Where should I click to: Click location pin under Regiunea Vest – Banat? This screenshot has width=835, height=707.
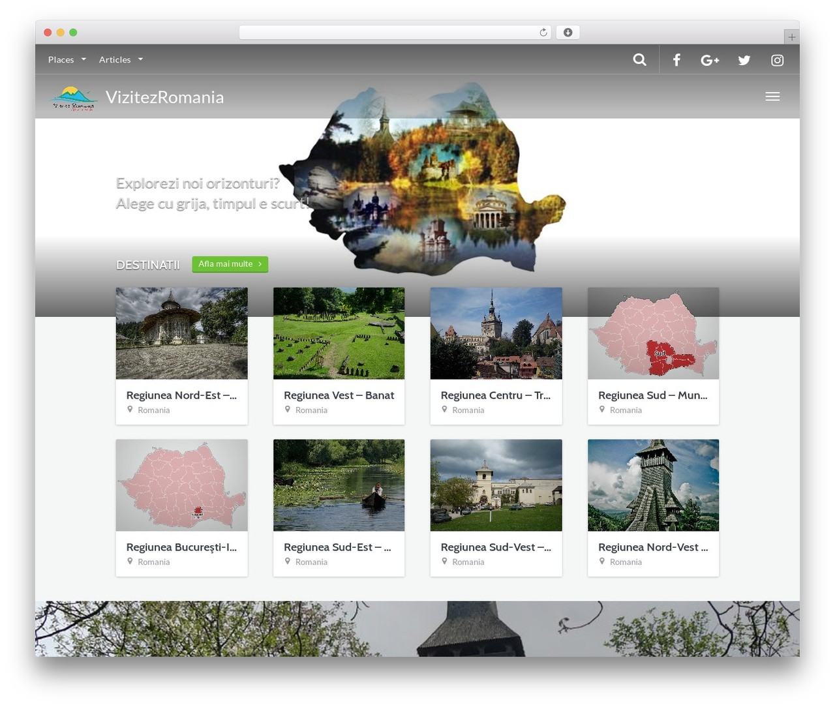pyautogui.click(x=287, y=410)
